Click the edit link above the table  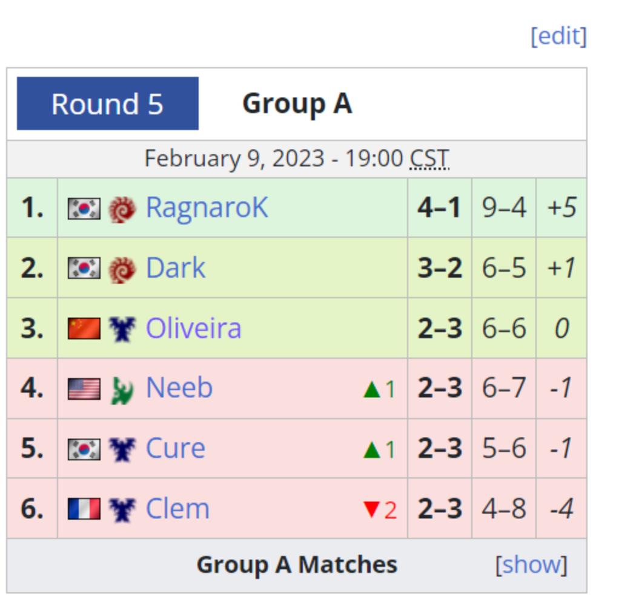(558, 36)
